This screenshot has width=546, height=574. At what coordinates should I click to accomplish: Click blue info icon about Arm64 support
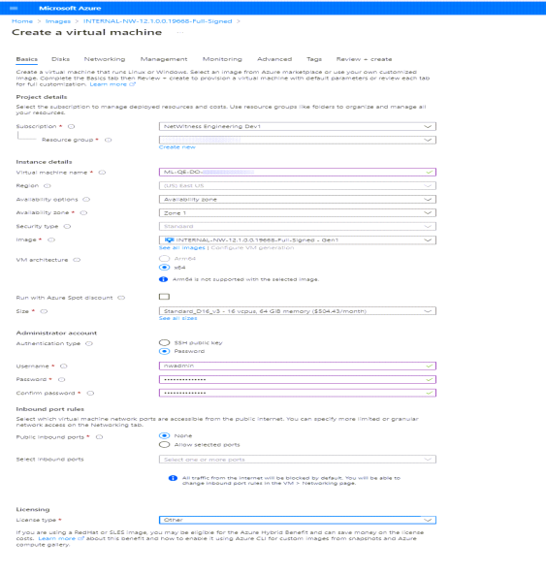163,279
